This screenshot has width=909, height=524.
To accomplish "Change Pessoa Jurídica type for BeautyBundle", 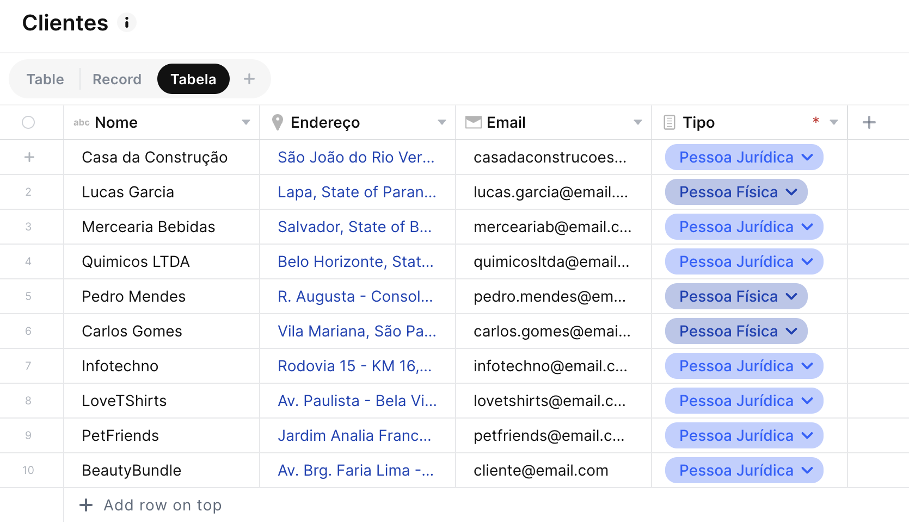I will [744, 470].
